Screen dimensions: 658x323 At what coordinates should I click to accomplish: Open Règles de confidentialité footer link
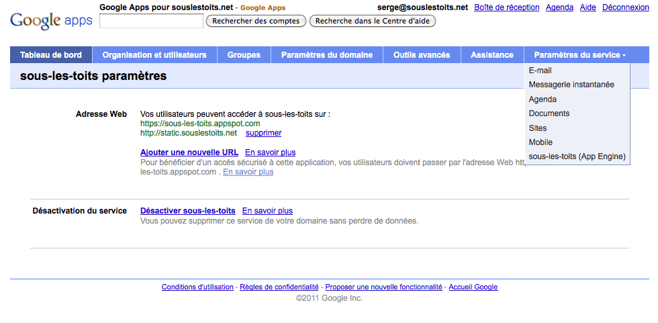tap(279, 287)
